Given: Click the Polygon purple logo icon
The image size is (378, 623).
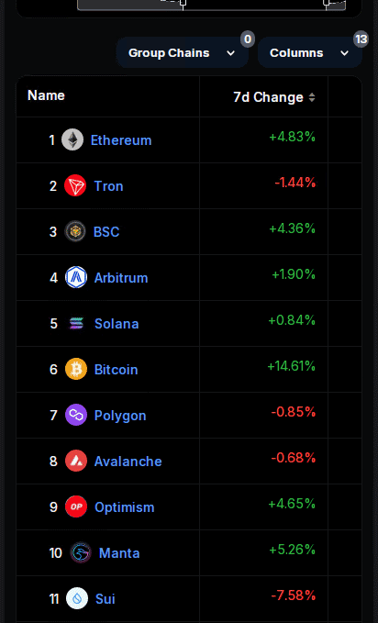Looking at the screenshot, I should pos(76,415).
